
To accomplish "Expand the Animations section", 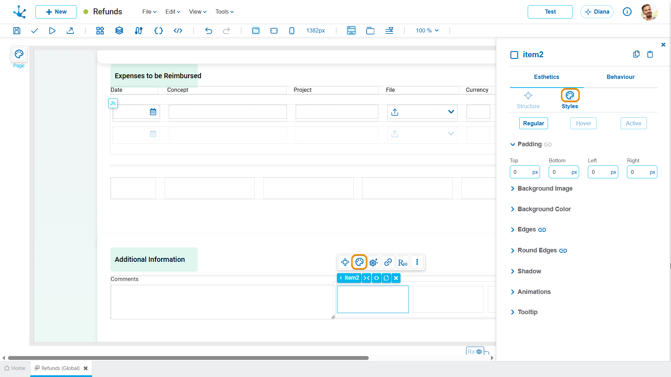I will 531,292.
